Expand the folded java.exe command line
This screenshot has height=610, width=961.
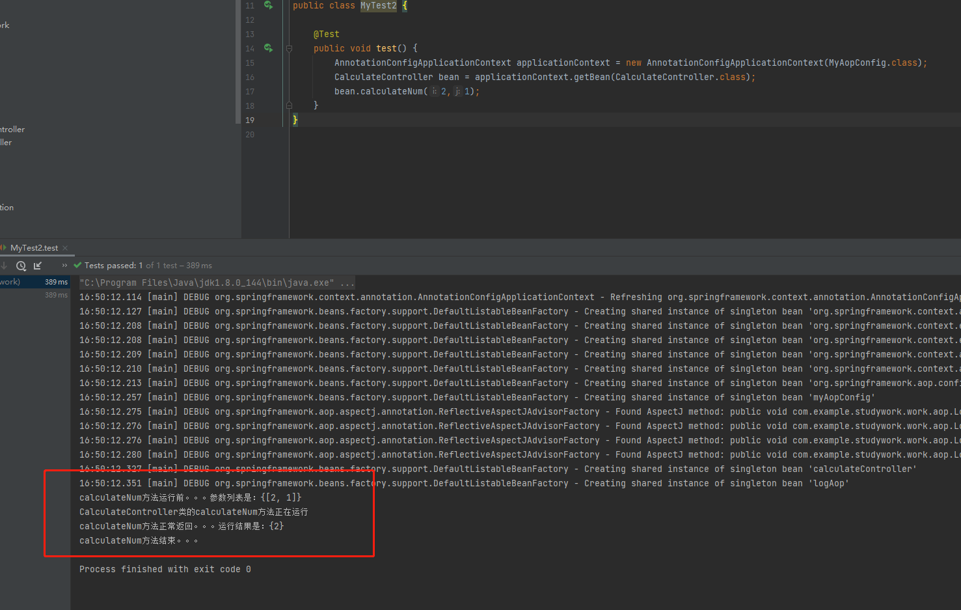coord(347,283)
